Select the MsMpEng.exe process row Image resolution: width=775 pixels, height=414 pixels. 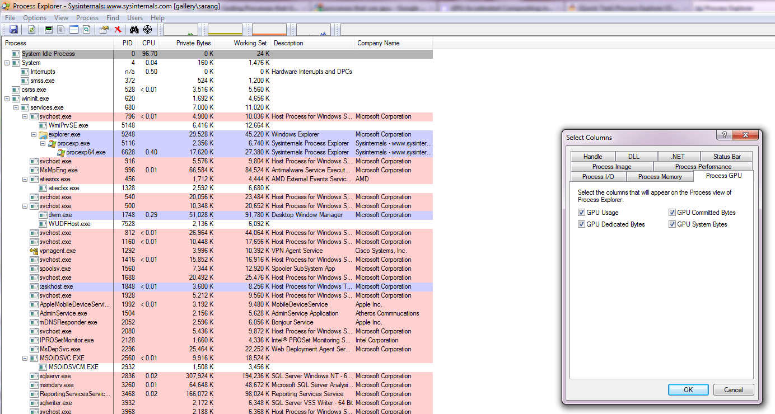[x=217, y=170]
